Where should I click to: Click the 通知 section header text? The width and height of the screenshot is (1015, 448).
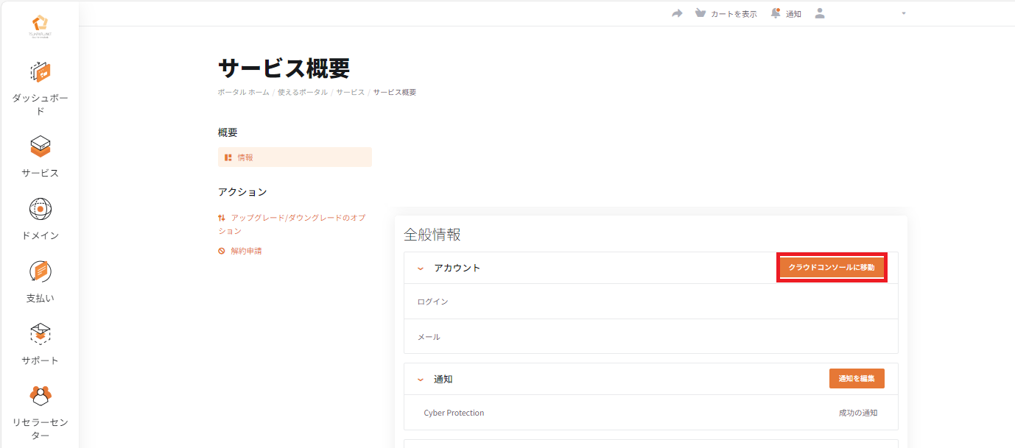443,379
